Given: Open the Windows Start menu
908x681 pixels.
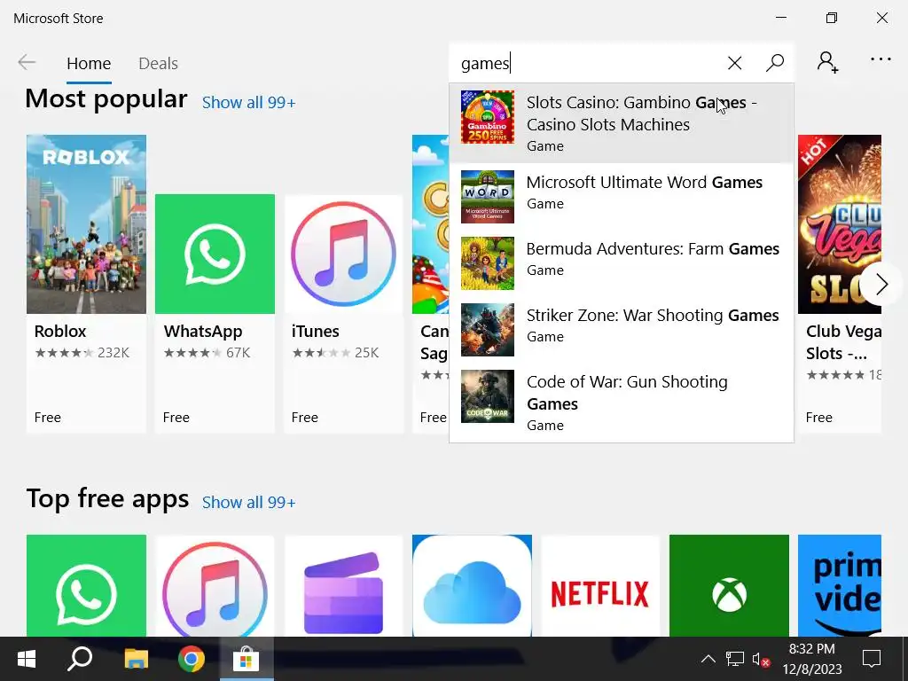Looking at the screenshot, I should (27, 659).
